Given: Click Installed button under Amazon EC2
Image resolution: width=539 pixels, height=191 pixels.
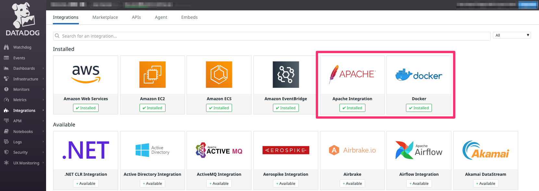Looking at the screenshot, I should [153, 108].
